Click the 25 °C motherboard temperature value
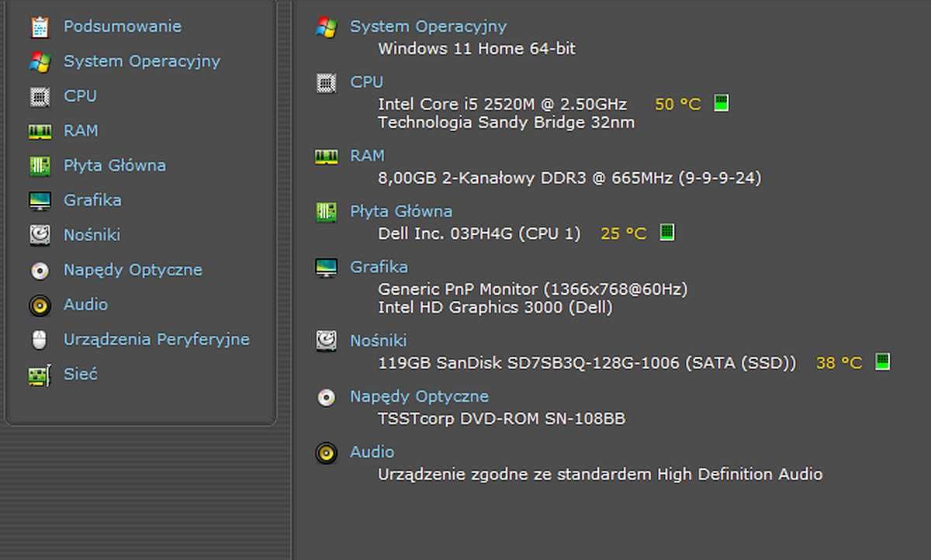931x560 pixels. pyautogui.click(x=623, y=233)
